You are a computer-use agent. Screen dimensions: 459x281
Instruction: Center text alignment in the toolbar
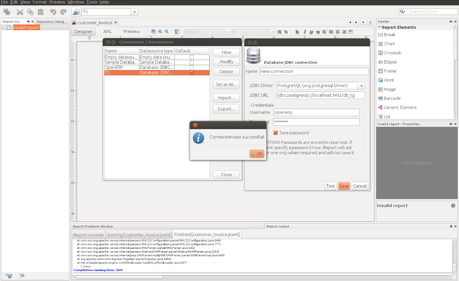click(x=338, y=32)
